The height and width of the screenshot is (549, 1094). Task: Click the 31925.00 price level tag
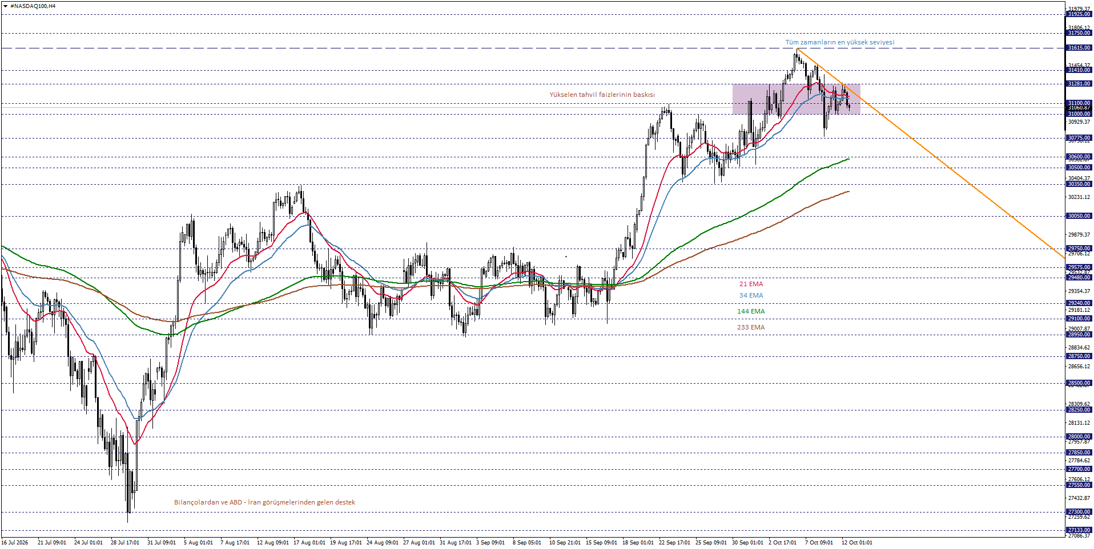(1079, 14)
